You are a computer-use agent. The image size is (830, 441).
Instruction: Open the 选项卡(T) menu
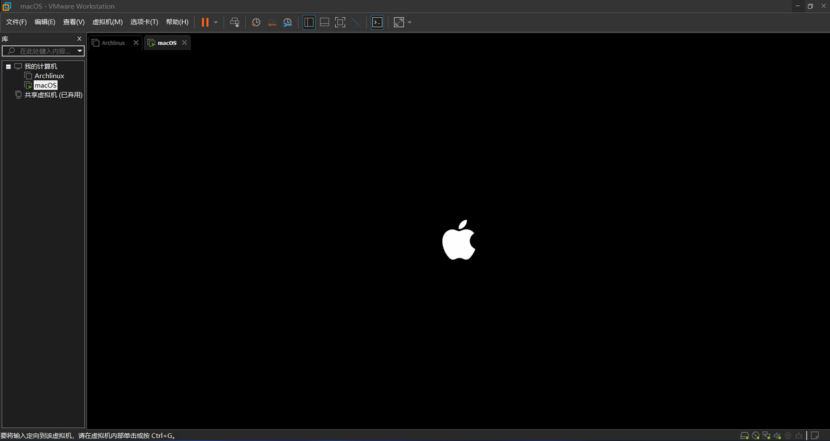[144, 22]
